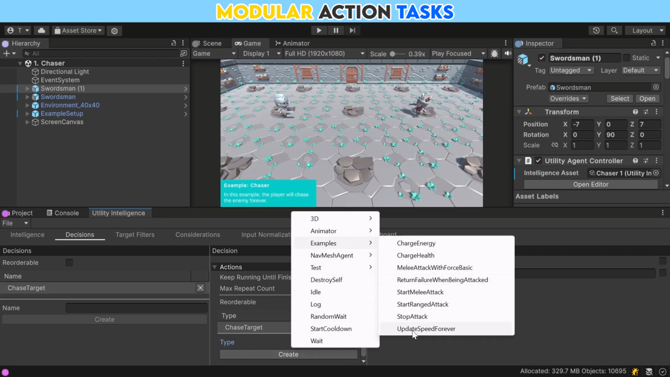Open the Static flags dropdown arrow
670x377 pixels.
[658, 58]
